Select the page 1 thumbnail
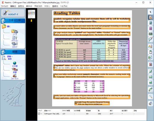Viewport: 154px width, 121px height. [x=31, y=14]
